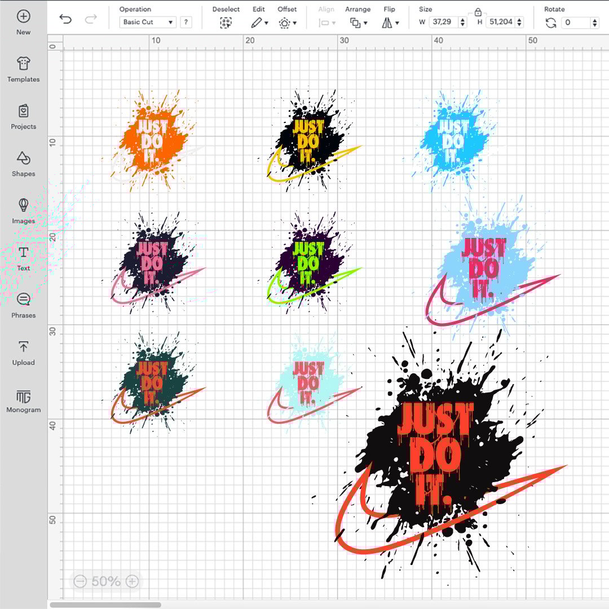
Task: Open the Offset dropdown
Action: pos(288,23)
